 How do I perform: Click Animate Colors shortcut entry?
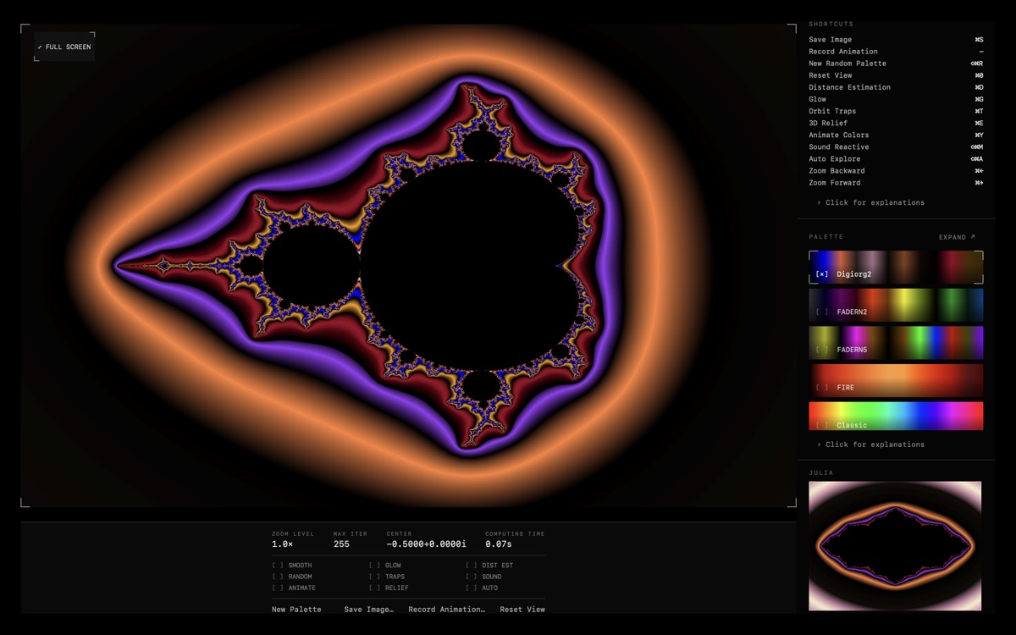click(x=896, y=135)
